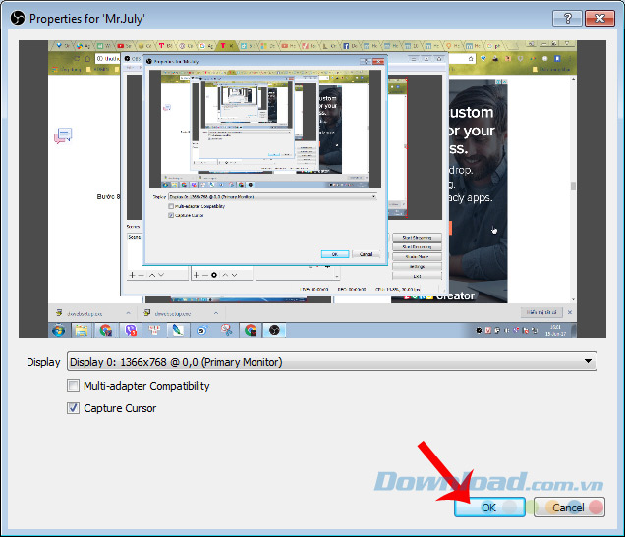Viewport: 625px width, 537px height.
Task: Close the Properties for 'MrJuly' dialog
Action: pyautogui.click(x=598, y=18)
